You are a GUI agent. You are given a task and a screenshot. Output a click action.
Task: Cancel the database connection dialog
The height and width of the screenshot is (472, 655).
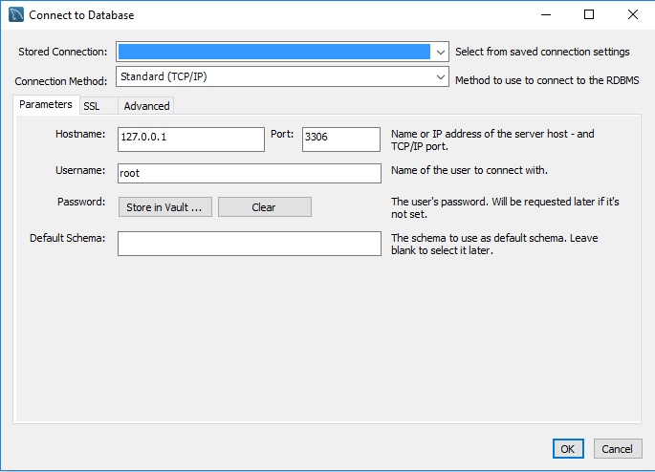pyautogui.click(x=618, y=449)
